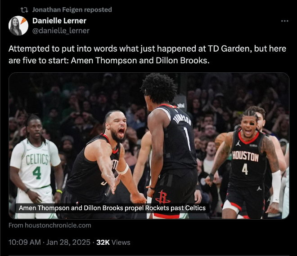This screenshot has height=256, width=297.
Task: Click the Houston number 4 player in photo
Action: pyautogui.click(x=246, y=163)
